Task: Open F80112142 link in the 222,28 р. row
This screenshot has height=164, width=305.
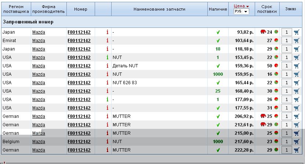Action: (79, 150)
